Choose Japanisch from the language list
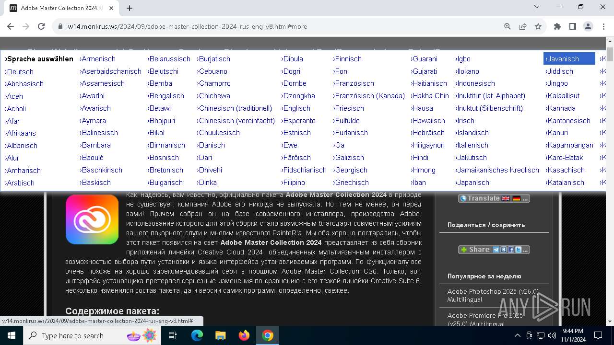This screenshot has width=614, height=345. [x=472, y=183]
